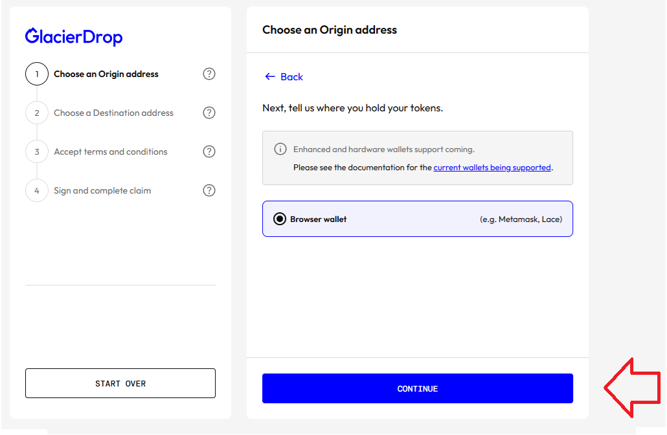Open help icon for Choose a Destination address
667x435 pixels.
tap(209, 113)
